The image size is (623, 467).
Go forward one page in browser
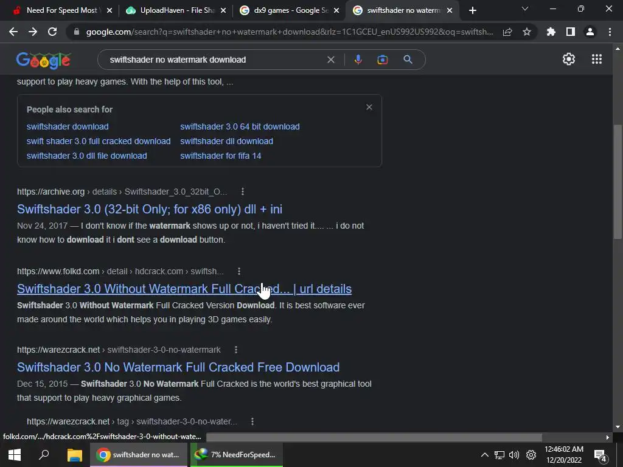tap(33, 32)
